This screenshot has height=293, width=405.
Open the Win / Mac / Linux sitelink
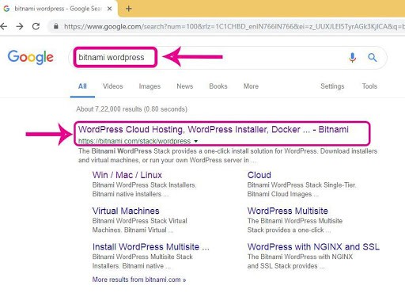click(x=127, y=175)
